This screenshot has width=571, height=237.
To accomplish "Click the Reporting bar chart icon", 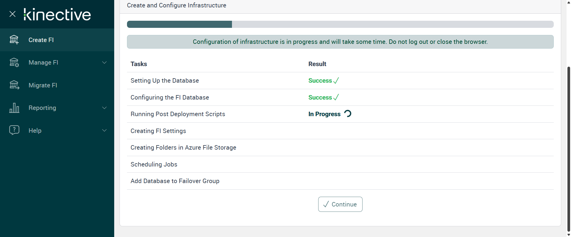I will [x=14, y=108].
